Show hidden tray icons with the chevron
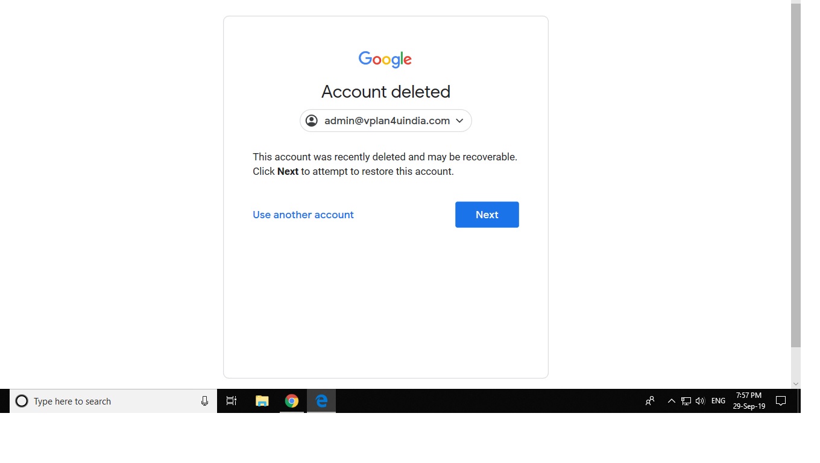This screenshot has height=463, width=820. pyautogui.click(x=671, y=401)
